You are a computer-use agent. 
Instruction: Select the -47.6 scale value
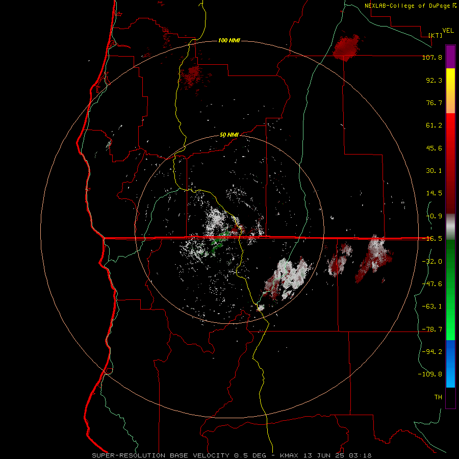432,284
